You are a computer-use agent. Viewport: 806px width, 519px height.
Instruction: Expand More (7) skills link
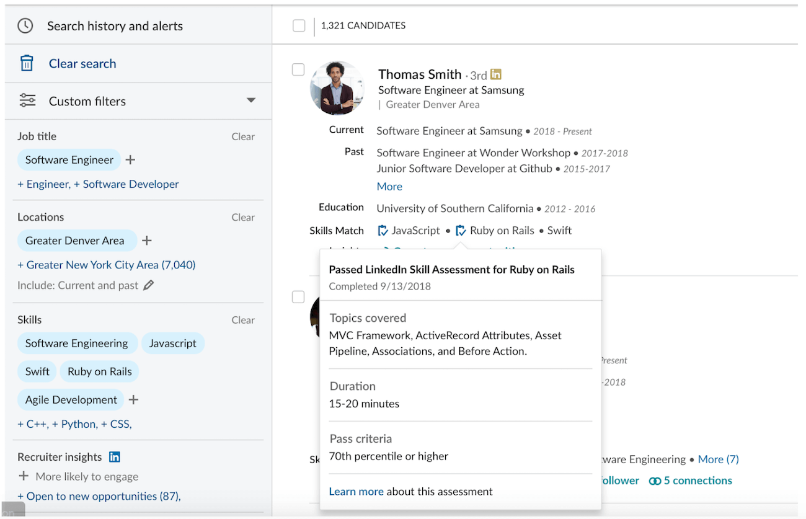719,459
